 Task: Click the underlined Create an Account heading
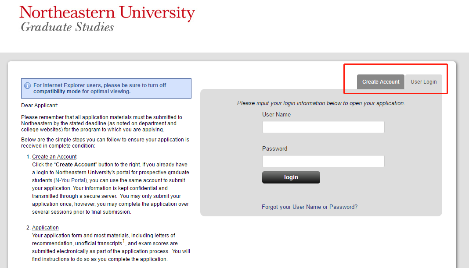point(54,157)
